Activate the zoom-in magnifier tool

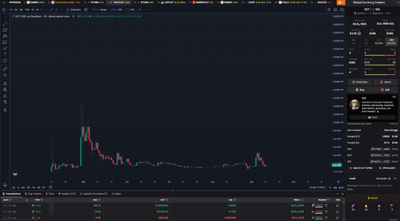click(5, 75)
